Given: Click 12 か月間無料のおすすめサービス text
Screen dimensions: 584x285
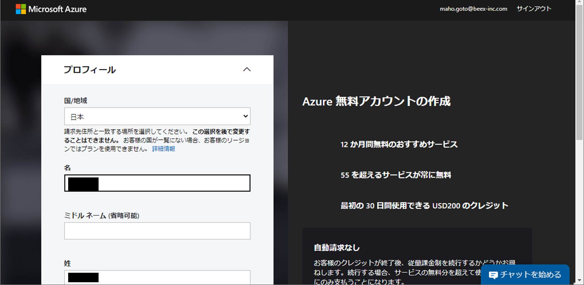Looking at the screenshot, I should click(399, 144).
